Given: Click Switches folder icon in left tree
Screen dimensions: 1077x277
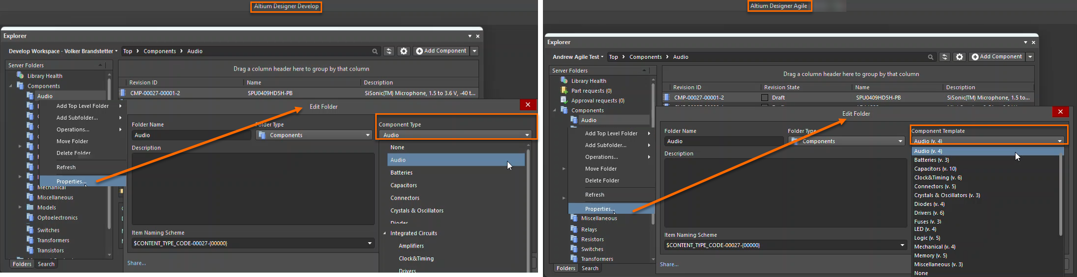Looking at the screenshot, I should click(x=30, y=229).
